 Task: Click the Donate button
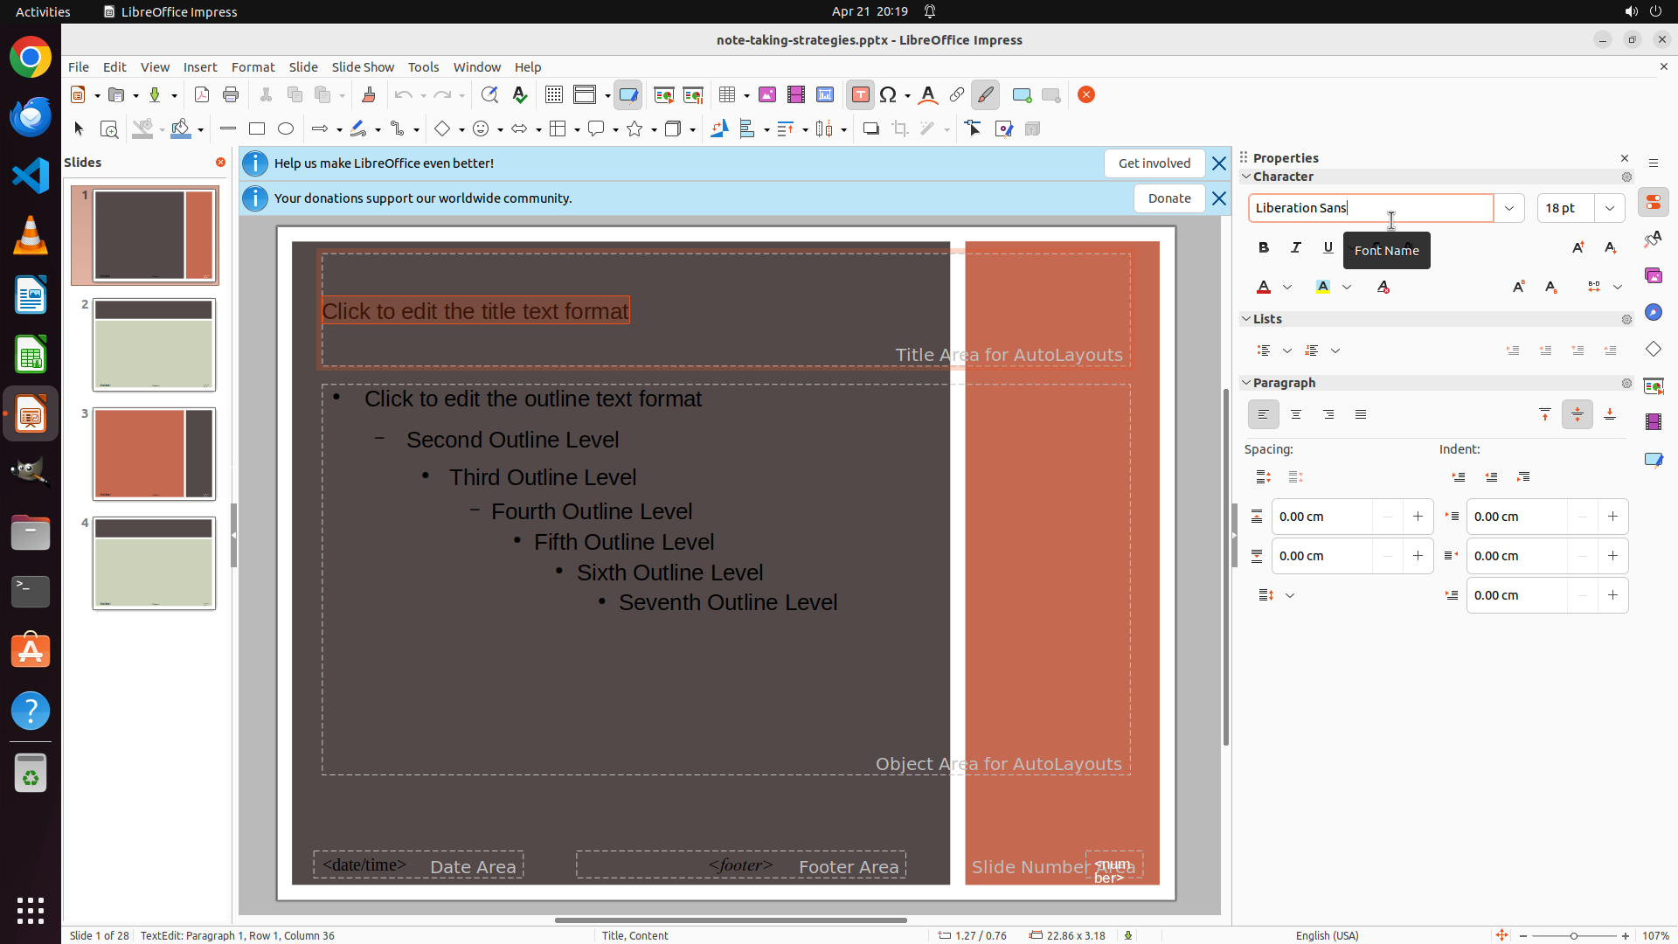(x=1169, y=198)
